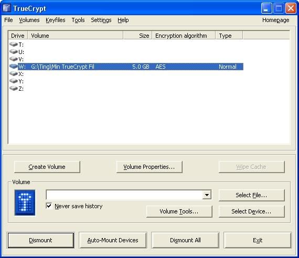The width and height of the screenshot is (299, 258).
Task: Select the U: drive letter text
Action: click(x=21, y=52)
